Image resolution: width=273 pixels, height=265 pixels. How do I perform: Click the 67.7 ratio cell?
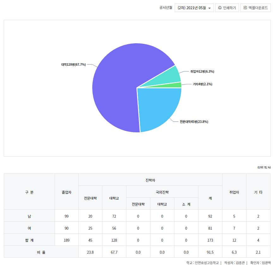[114, 252]
